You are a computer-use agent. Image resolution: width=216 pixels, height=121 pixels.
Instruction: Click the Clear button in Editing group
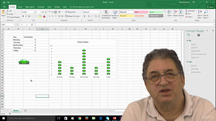click(189, 17)
